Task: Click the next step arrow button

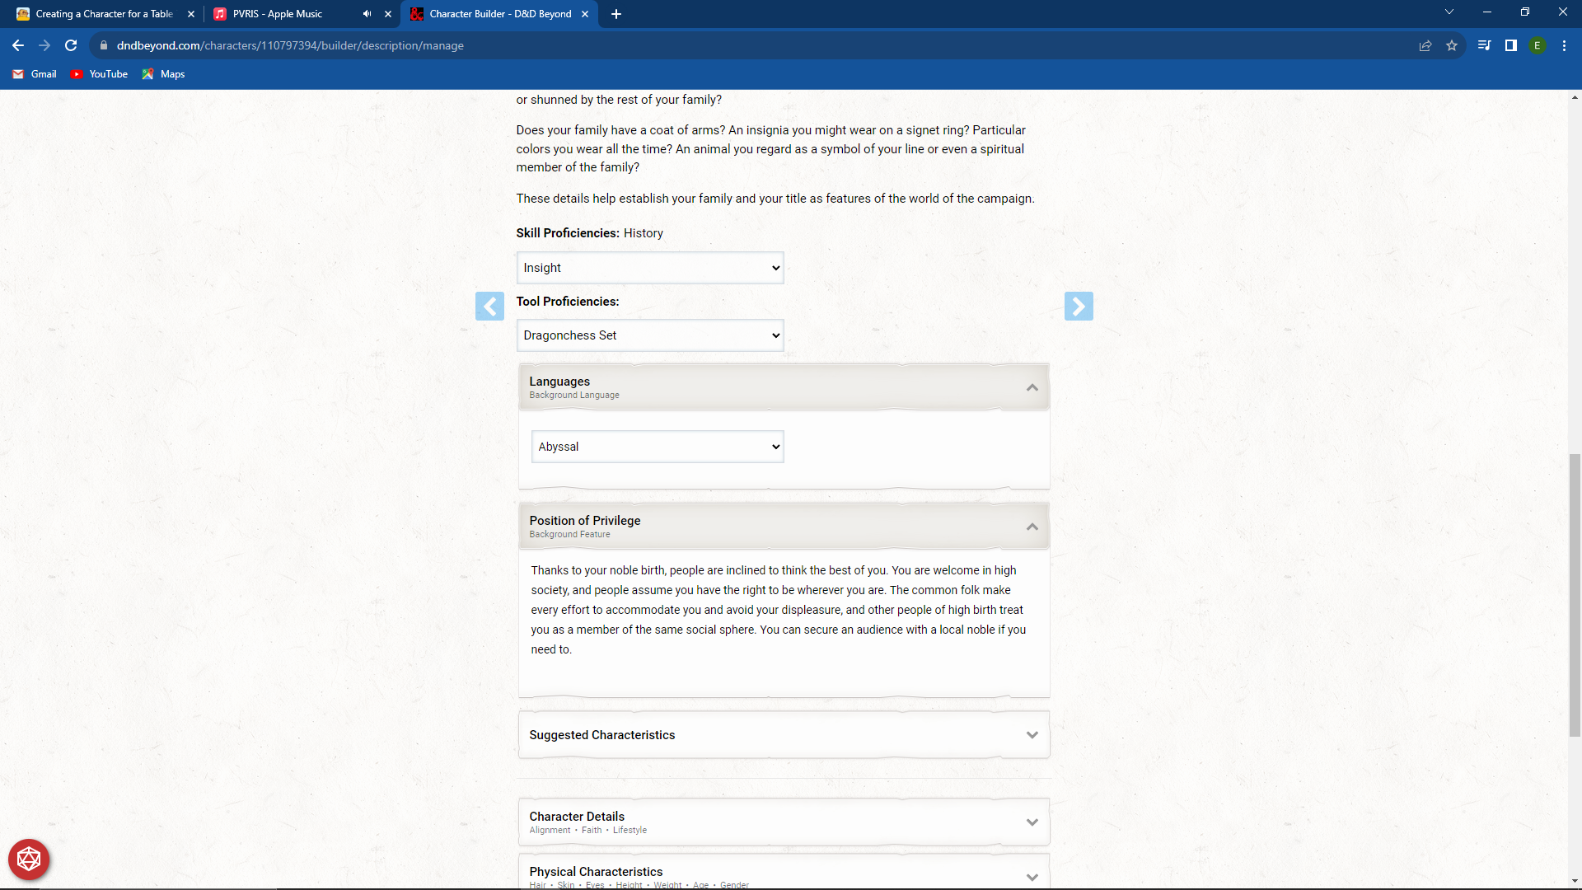Action: [1079, 306]
